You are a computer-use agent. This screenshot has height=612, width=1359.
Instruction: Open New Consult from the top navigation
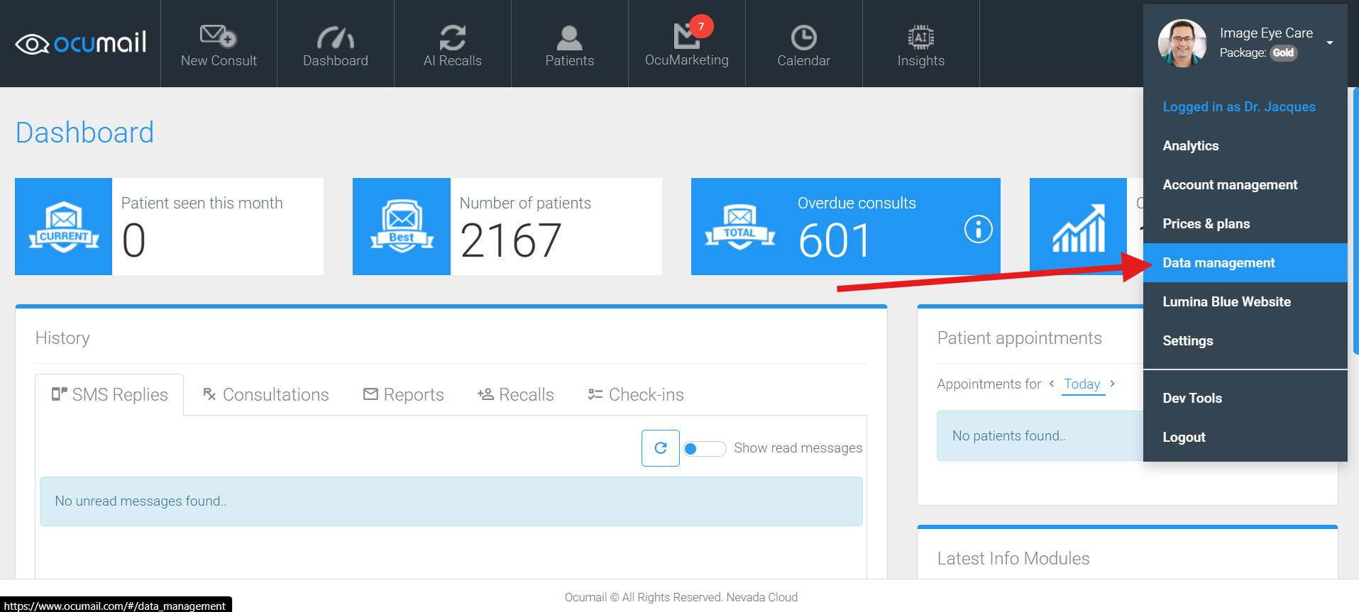pos(219,44)
